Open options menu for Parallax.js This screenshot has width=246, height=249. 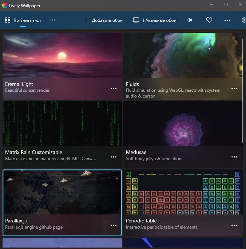pos(114,225)
